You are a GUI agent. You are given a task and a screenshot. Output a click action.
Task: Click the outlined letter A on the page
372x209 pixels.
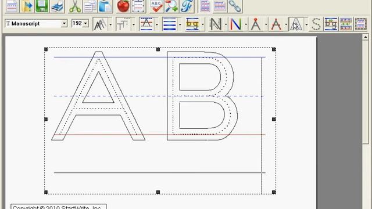click(x=98, y=96)
